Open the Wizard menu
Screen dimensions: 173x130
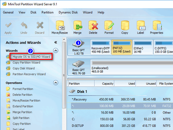[88, 12]
